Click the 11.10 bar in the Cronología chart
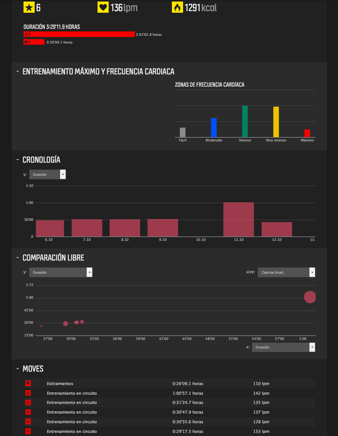Screen dimensions: 338x436 [x=239, y=219]
